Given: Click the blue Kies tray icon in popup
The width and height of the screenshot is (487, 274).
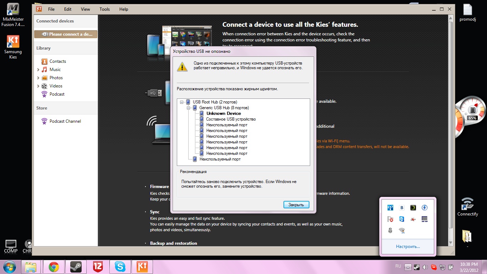Looking at the screenshot, I should coord(390,208).
